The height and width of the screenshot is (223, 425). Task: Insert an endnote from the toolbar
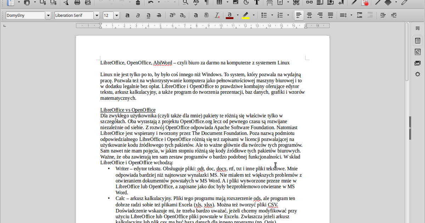coord(330,2)
